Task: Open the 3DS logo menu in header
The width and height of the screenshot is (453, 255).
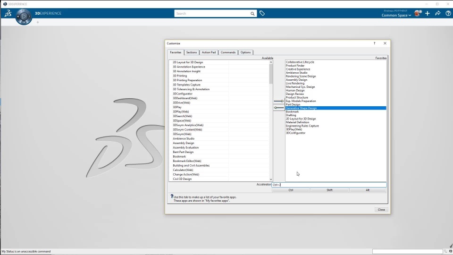Action: click(8, 13)
